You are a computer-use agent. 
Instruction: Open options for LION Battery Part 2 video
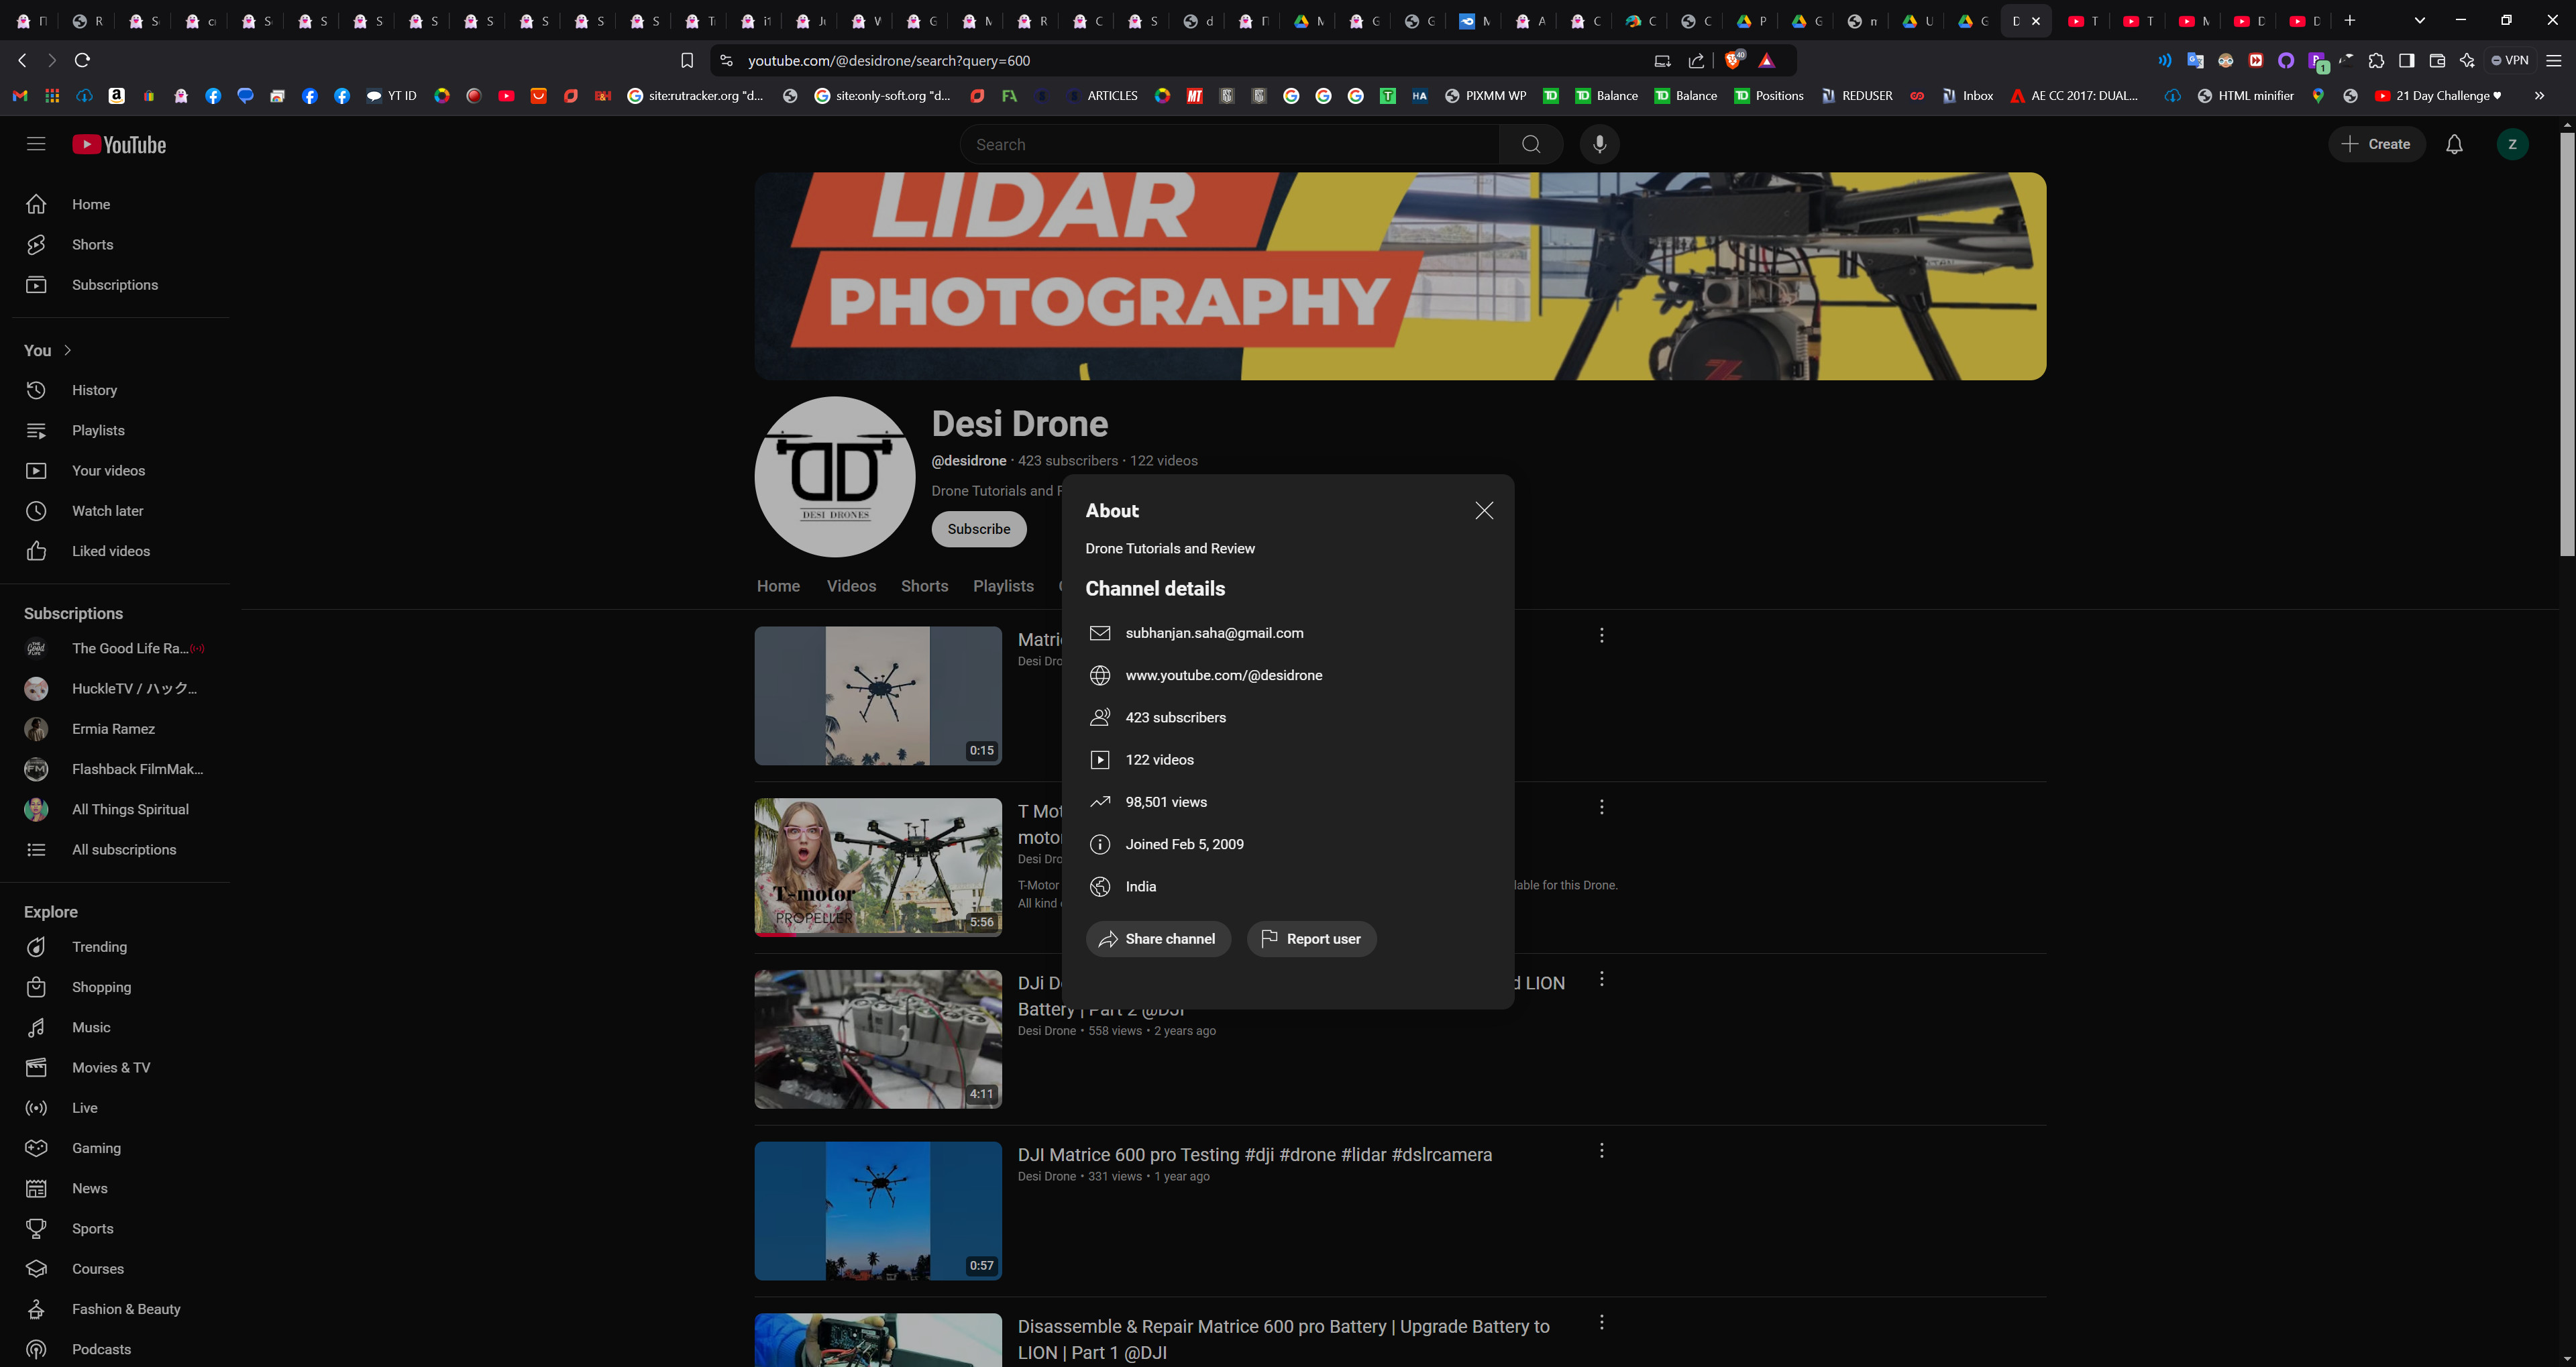pos(1601,979)
